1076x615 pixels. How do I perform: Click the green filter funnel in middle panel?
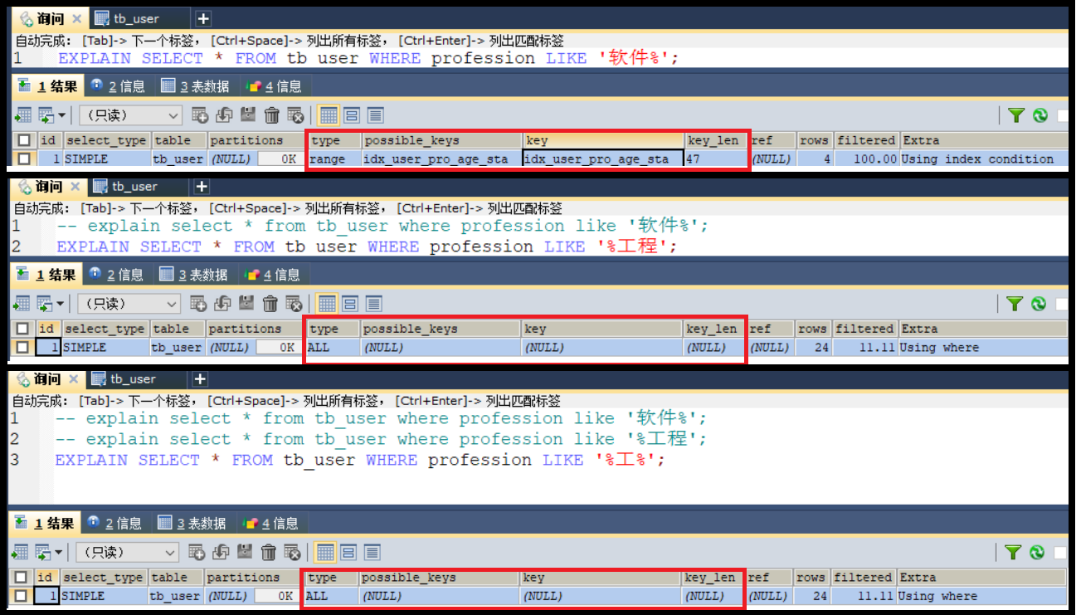pos(1014,304)
